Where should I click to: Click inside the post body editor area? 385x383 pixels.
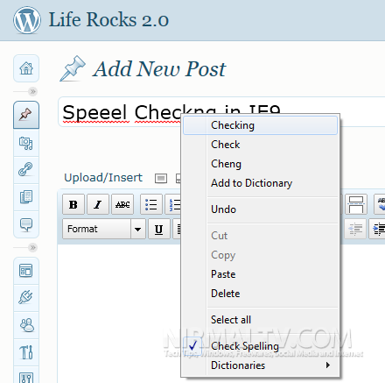[x=119, y=313]
